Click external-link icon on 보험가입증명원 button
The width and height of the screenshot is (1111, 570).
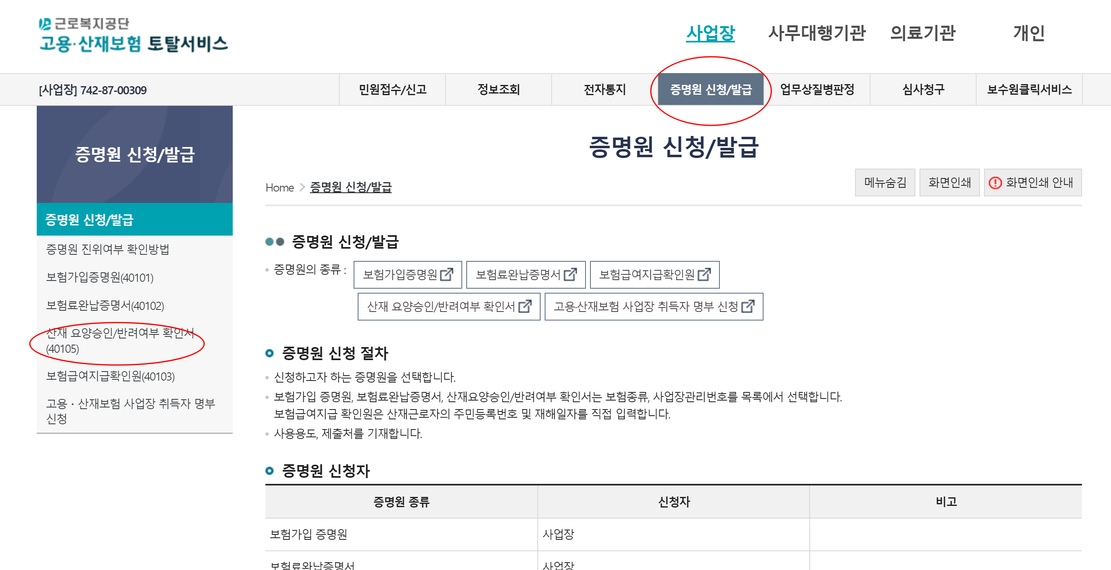coord(446,274)
